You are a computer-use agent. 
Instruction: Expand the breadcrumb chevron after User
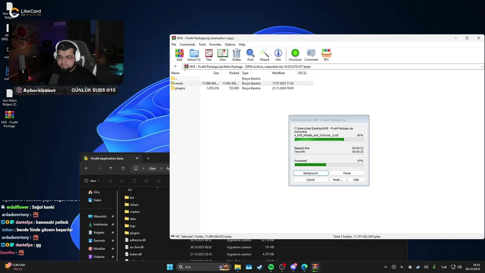pyautogui.click(x=161, y=168)
